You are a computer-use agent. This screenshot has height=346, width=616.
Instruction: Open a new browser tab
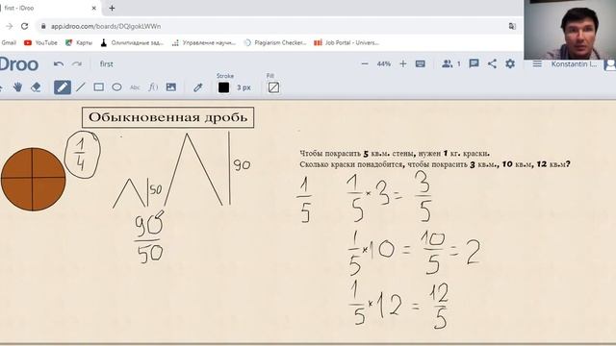pyautogui.click(x=112, y=8)
